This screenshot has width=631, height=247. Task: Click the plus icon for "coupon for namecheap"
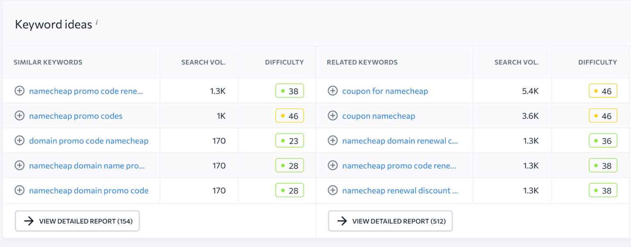click(332, 91)
